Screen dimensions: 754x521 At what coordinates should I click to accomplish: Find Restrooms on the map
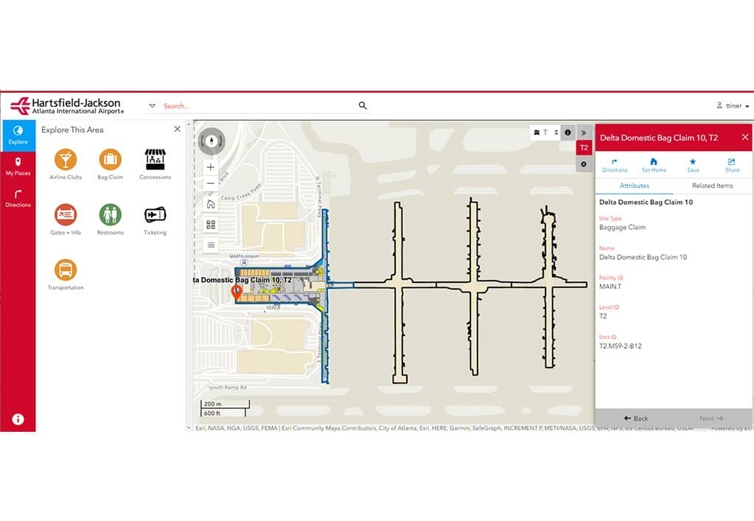pyautogui.click(x=110, y=214)
